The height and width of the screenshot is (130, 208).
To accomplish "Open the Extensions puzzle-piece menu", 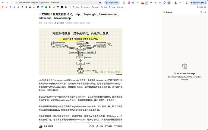I will coord(164,2).
